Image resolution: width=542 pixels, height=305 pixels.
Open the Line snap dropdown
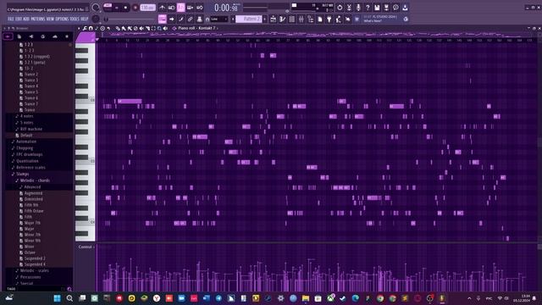218,19
